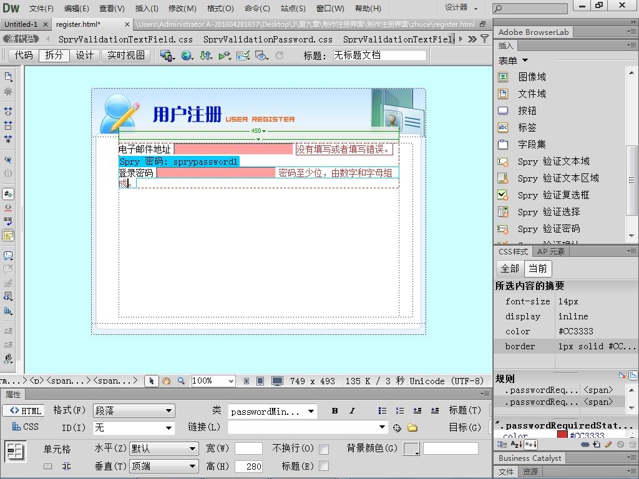Open the ID dropdown set to 无
Screen dimensions: 639x479
pyautogui.click(x=134, y=428)
